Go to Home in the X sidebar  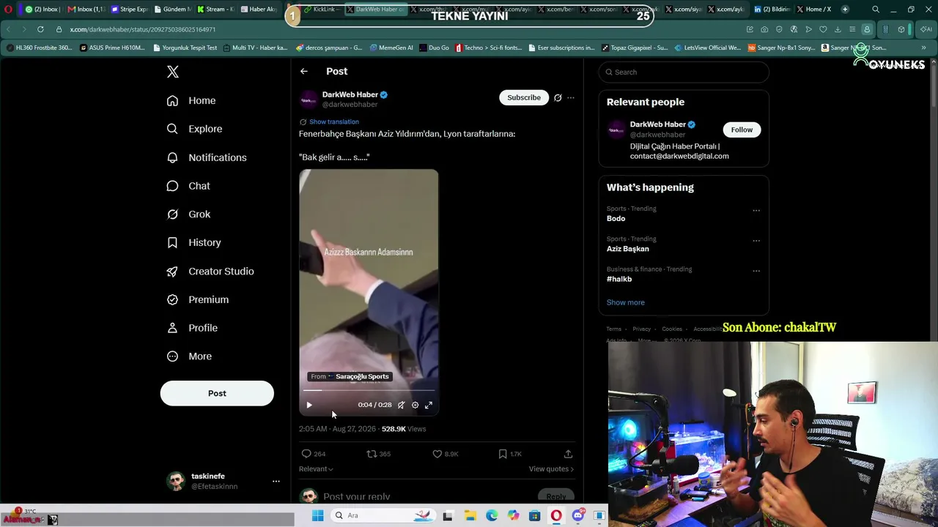coord(191,100)
